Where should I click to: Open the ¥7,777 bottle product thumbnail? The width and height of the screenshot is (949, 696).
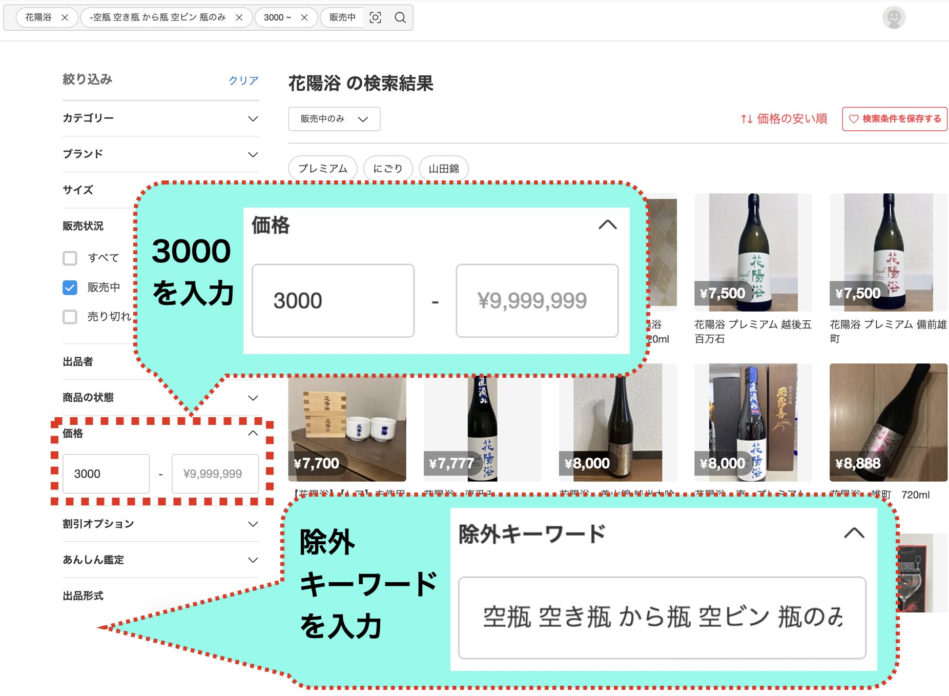[x=482, y=428]
